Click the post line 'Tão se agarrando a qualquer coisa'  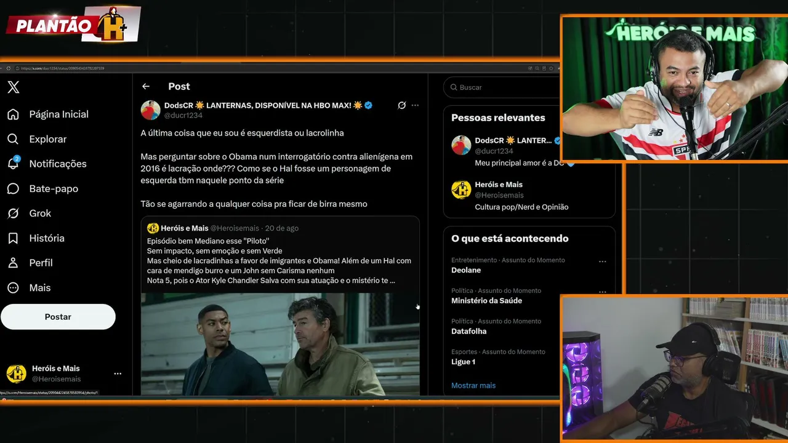254,204
